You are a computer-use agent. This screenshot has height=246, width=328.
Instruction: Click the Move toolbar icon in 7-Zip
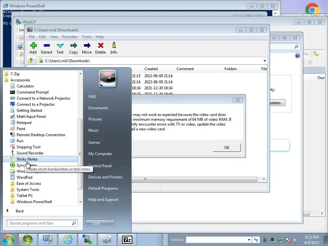87,48
